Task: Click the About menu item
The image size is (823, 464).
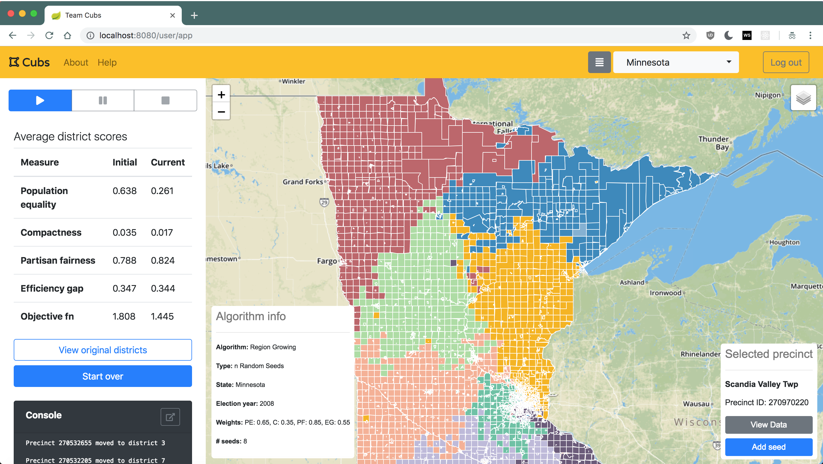Action: click(x=75, y=63)
